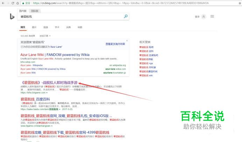Click 查看更多海外结果 link
The image size is (242, 142).
click(x=115, y=44)
